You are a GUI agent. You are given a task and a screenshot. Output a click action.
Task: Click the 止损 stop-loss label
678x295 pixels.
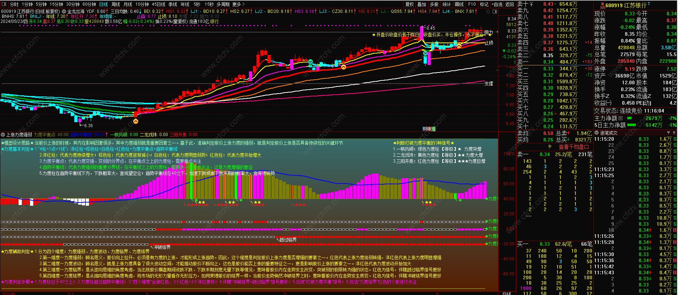489,43
